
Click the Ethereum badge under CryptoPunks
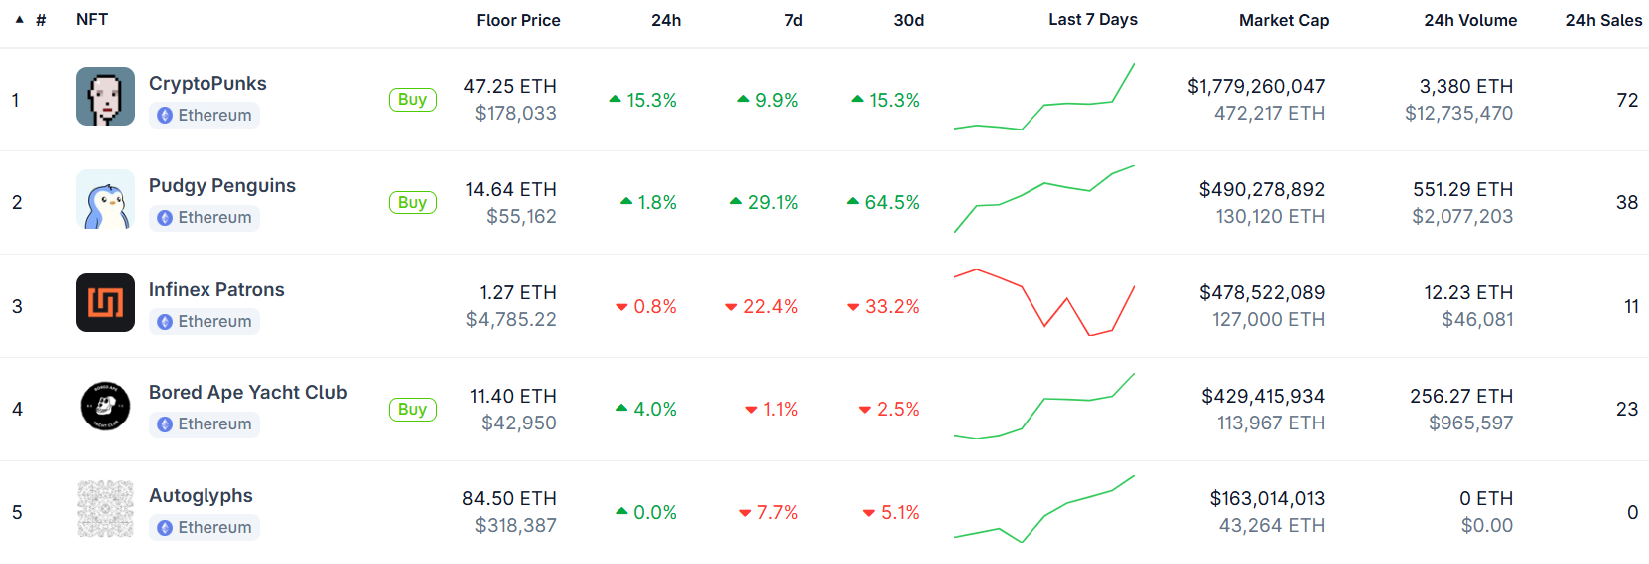tap(205, 115)
